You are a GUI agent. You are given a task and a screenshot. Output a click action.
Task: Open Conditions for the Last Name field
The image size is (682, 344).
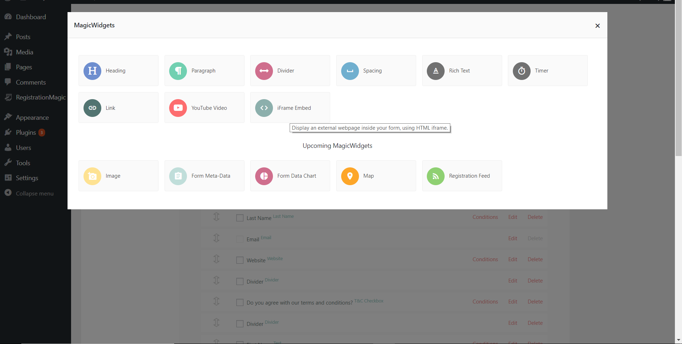(485, 217)
